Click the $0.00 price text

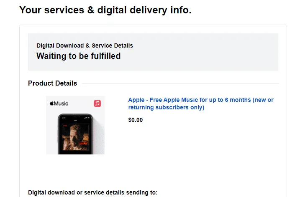(136, 120)
